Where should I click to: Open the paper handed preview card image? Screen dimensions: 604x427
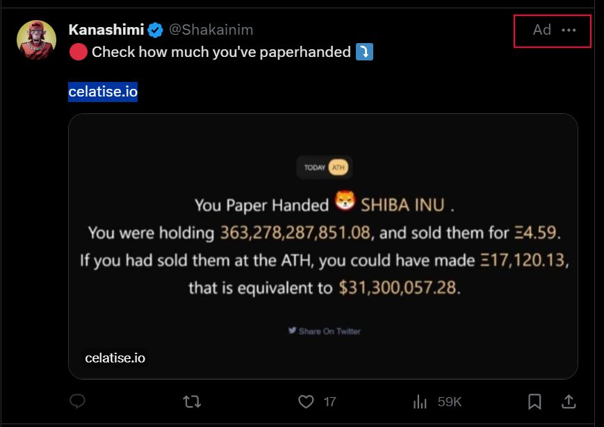pyautogui.click(x=323, y=246)
